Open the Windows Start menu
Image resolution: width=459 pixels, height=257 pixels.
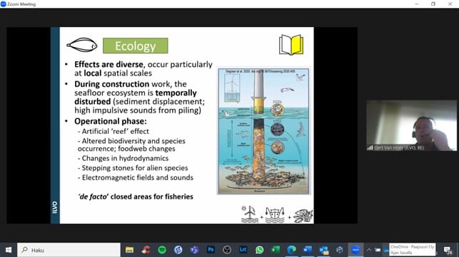tap(8, 250)
